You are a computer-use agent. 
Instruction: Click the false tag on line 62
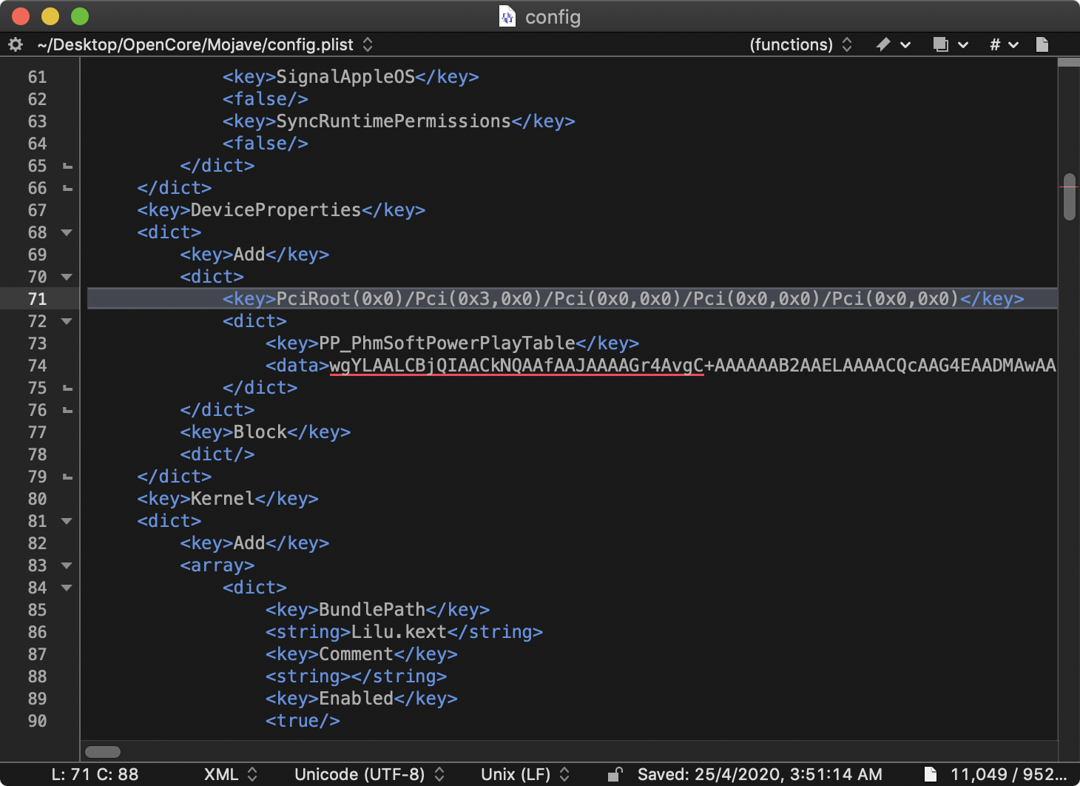(x=265, y=99)
